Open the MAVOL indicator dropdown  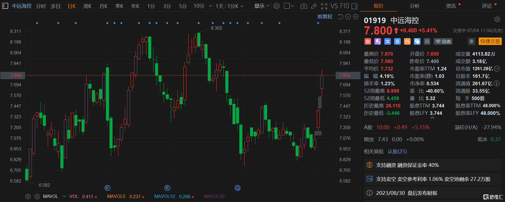pyautogui.click(x=64, y=197)
